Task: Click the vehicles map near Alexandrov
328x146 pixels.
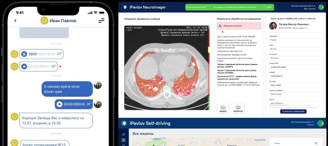Action: (x=199, y=142)
